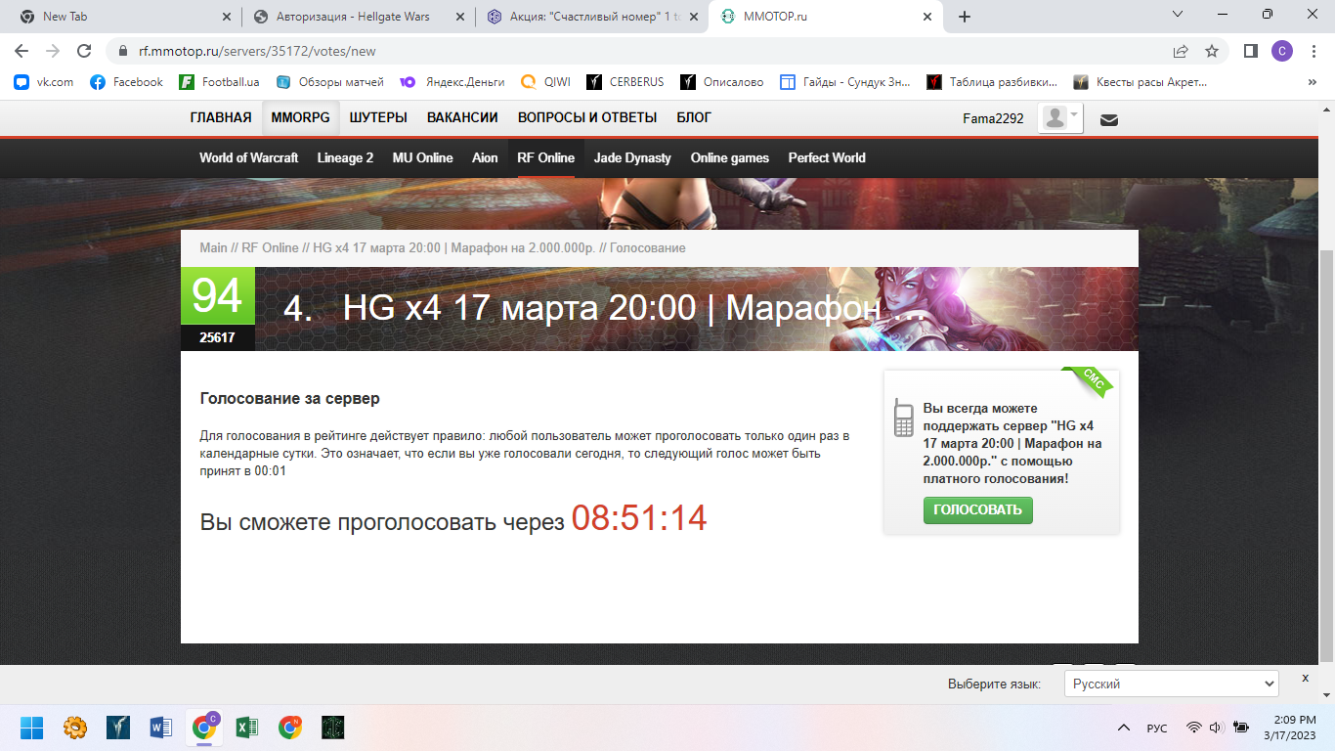Share this page from the address bar

(1181, 51)
